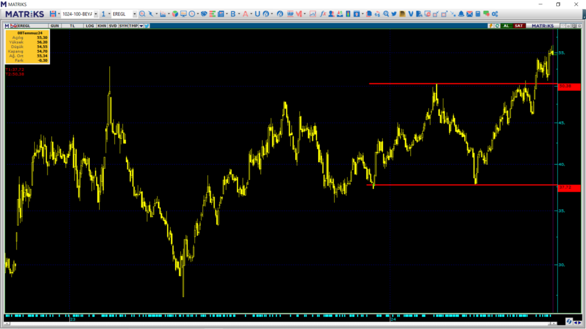Toggle LOG scale on chart header
The image size is (586, 329).
(90, 26)
